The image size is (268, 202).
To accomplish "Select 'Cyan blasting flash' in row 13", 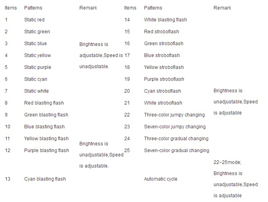I will coord(45,179).
